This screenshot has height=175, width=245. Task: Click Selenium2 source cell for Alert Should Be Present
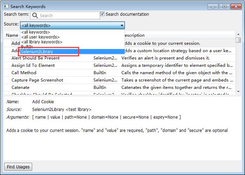tap(105, 58)
